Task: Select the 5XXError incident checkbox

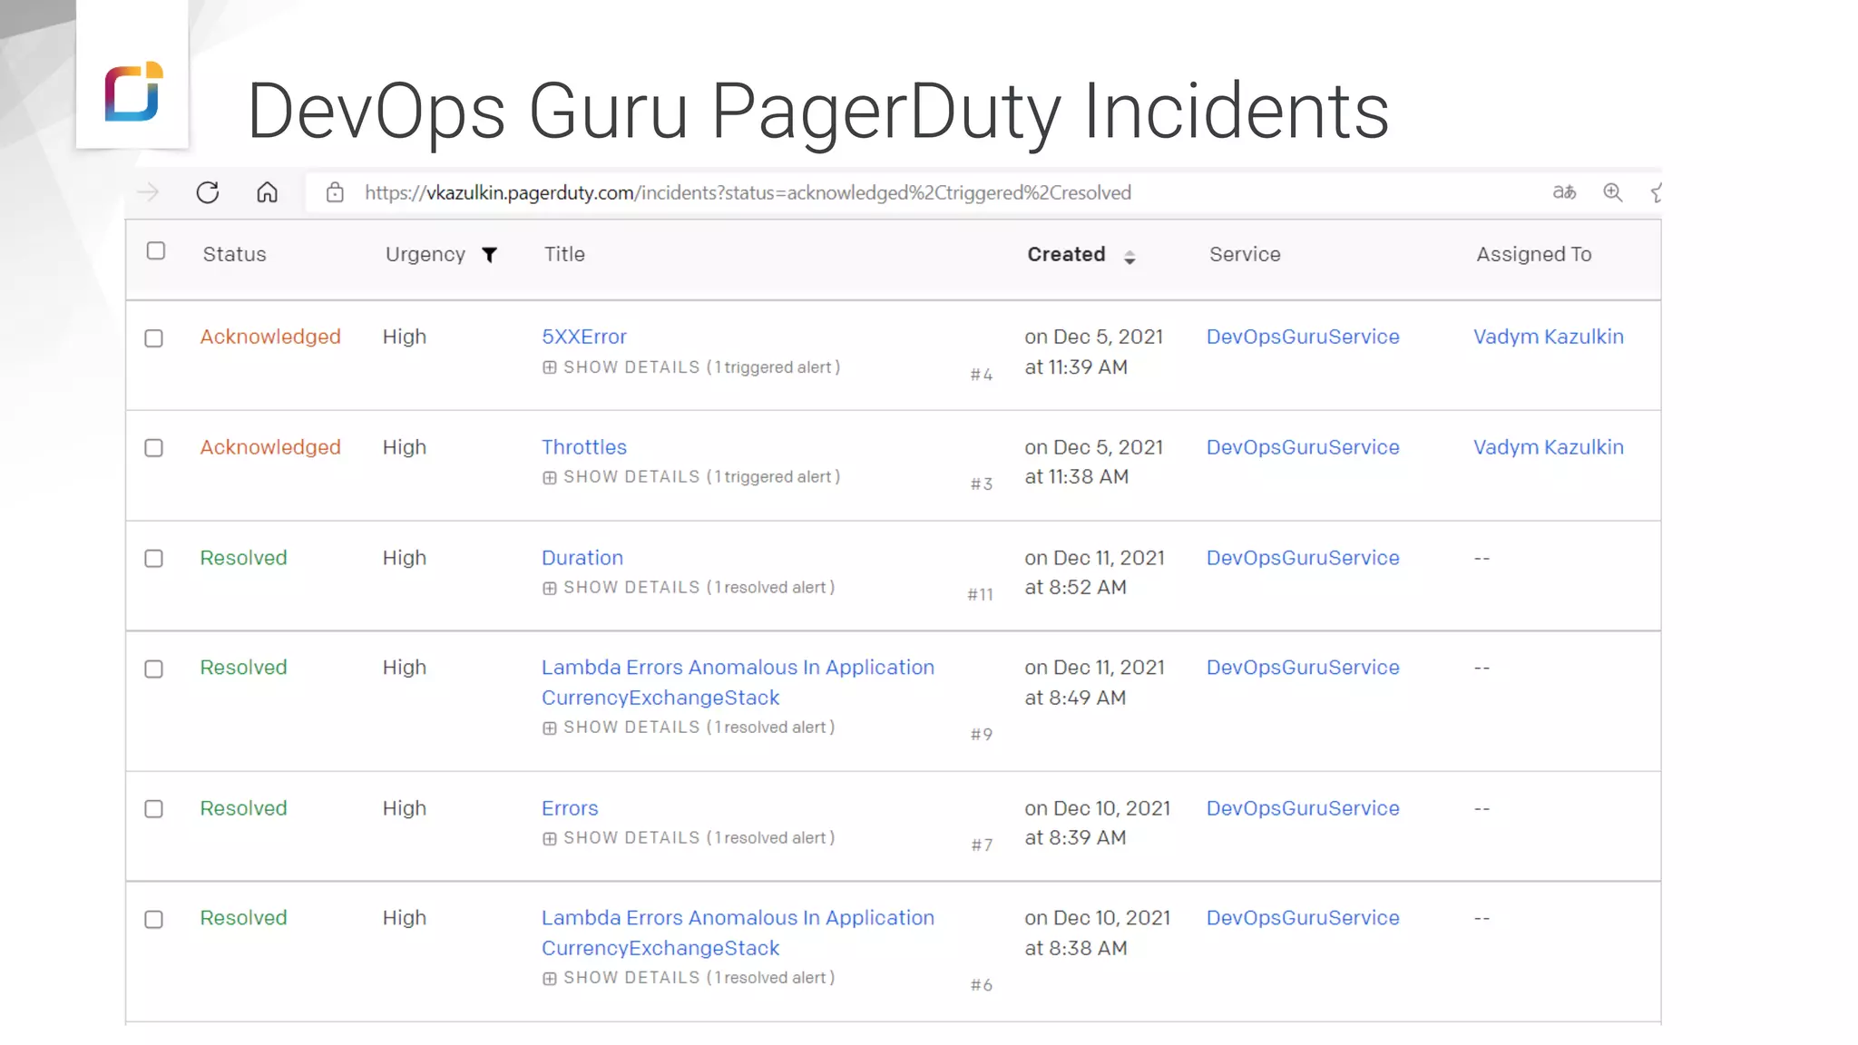Action: point(154,338)
